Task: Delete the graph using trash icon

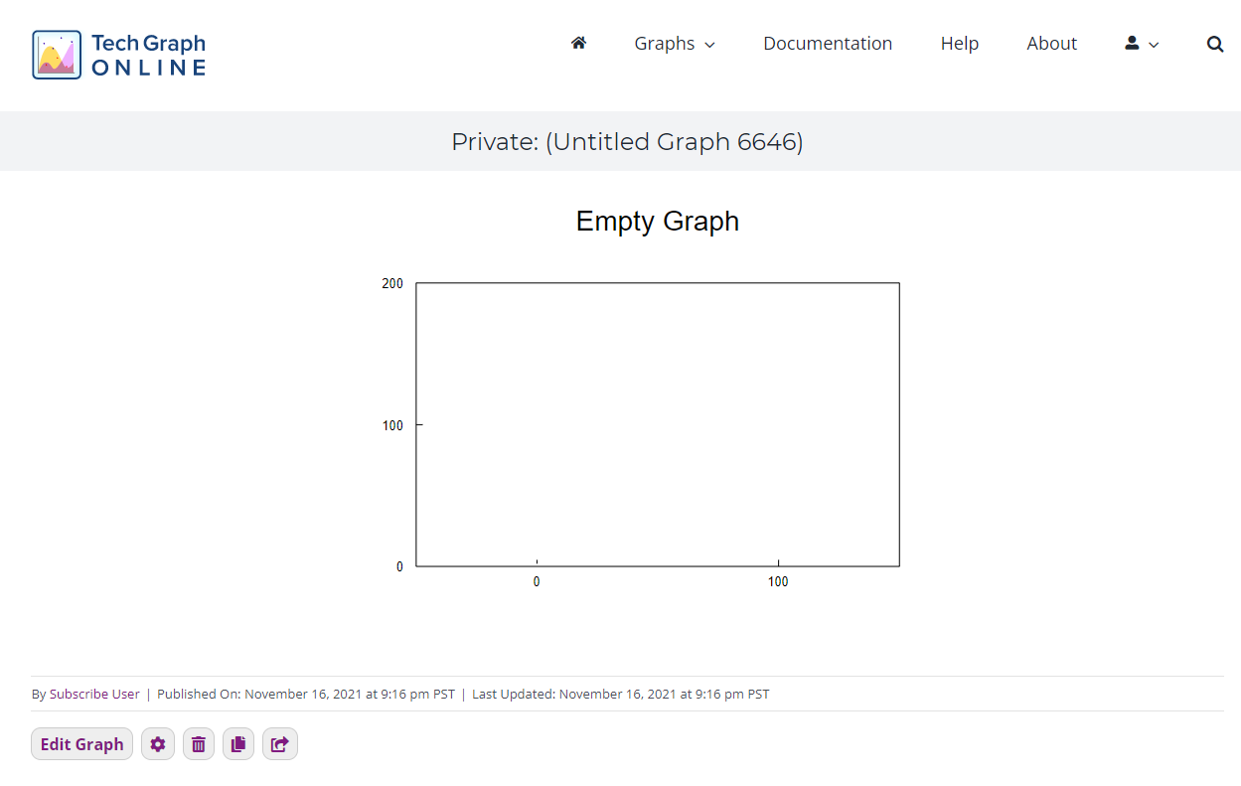Action: click(198, 743)
